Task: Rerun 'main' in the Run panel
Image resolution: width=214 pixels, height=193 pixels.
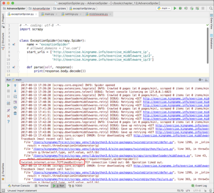Action: pyautogui.click(x=9, y=85)
